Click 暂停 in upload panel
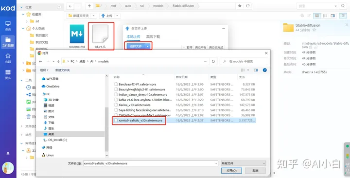This screenshot has height=178, width=350. [188, 47]
